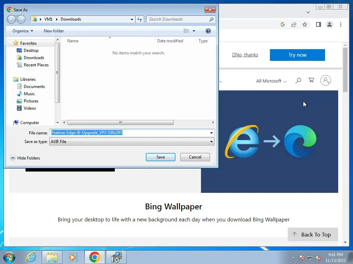Click the Back To Top button
The image size is (353, 264).
click(x=313, y=234)
